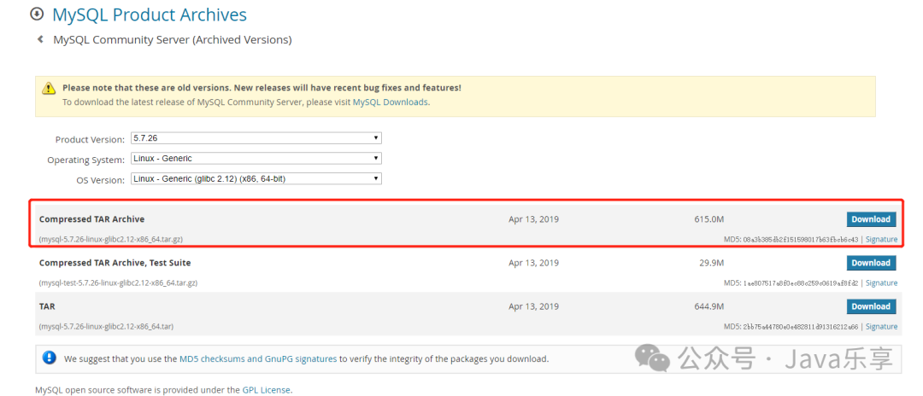Click filename mysql-test-5.7.26-linux-glibc2.12-x86_64.tar.gz
The width and height of the screenshot is (923, 396).
(x=118, y=282)
